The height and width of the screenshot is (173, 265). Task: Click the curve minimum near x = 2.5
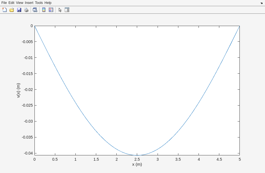pyautogui.click(x=138, y=155)
